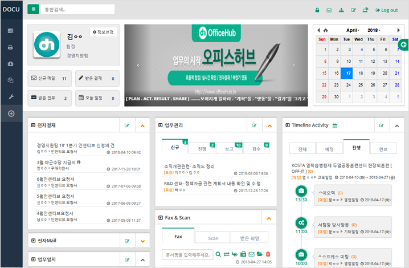Click the Log out link
Viewport: 409px width, 268px height.
pyautogui.click(x=387, y=10)
